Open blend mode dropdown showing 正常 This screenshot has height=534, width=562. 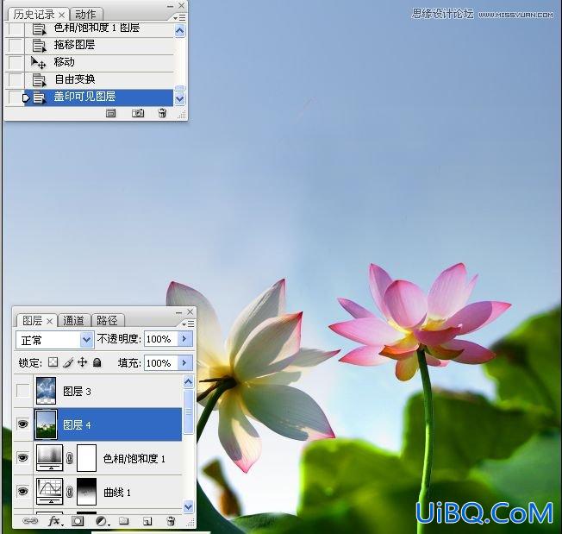[x=55, y=340]
